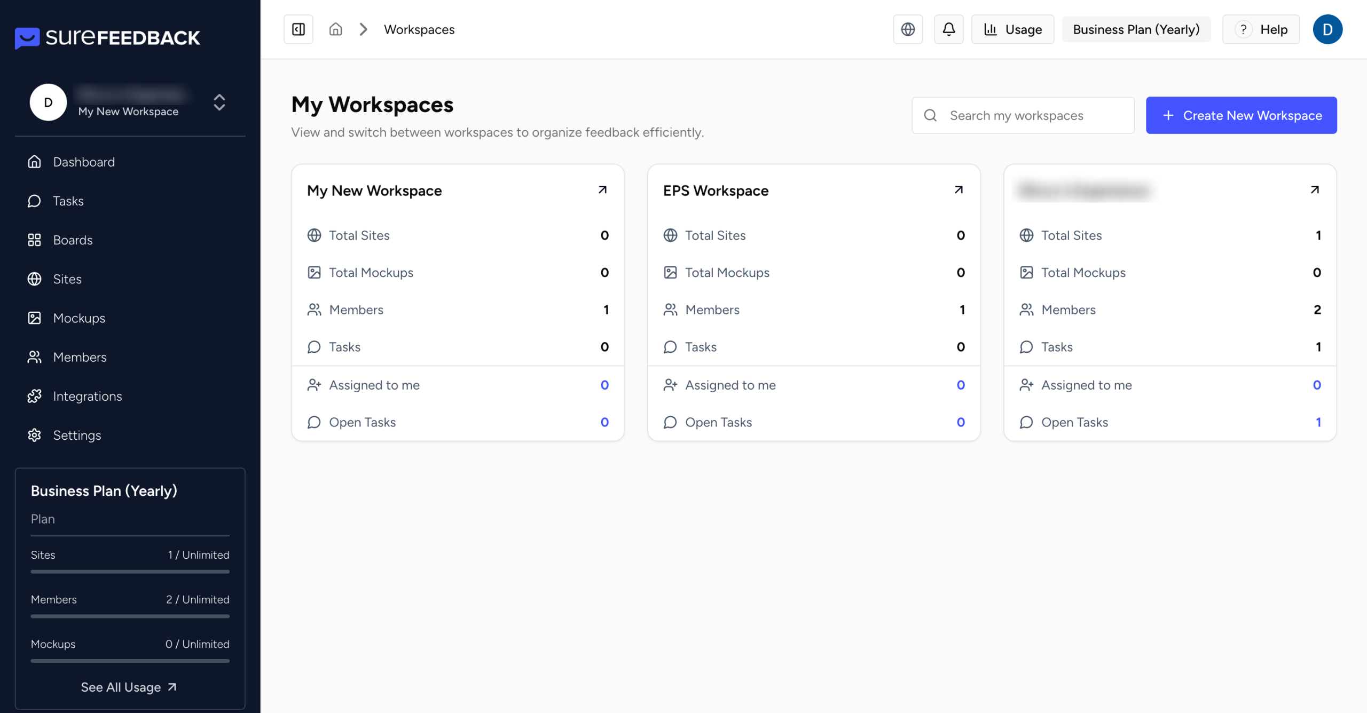Click the Help question mark button

(x=1261, y=29)
